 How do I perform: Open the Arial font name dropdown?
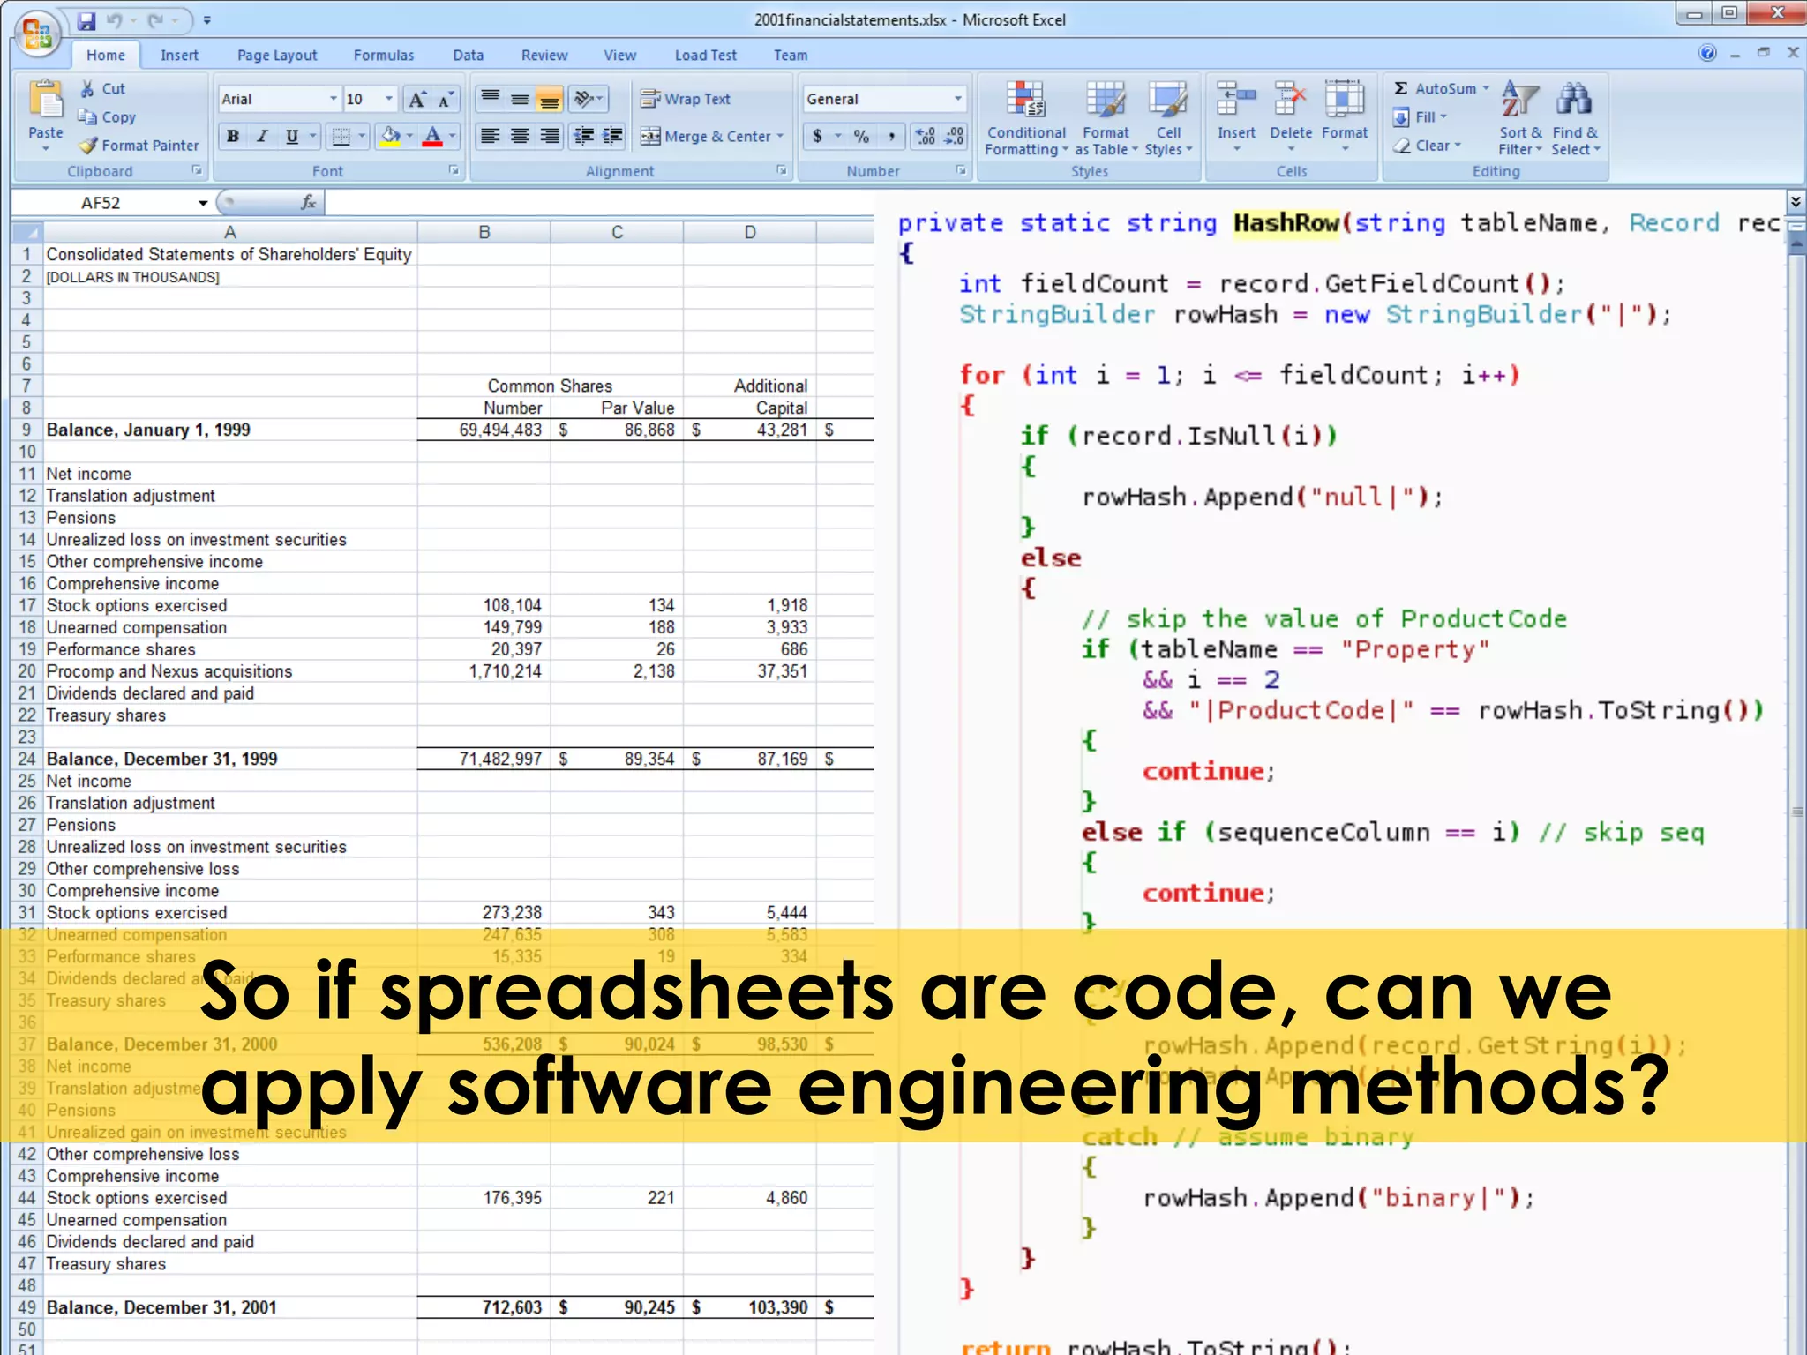pos(334,99)
